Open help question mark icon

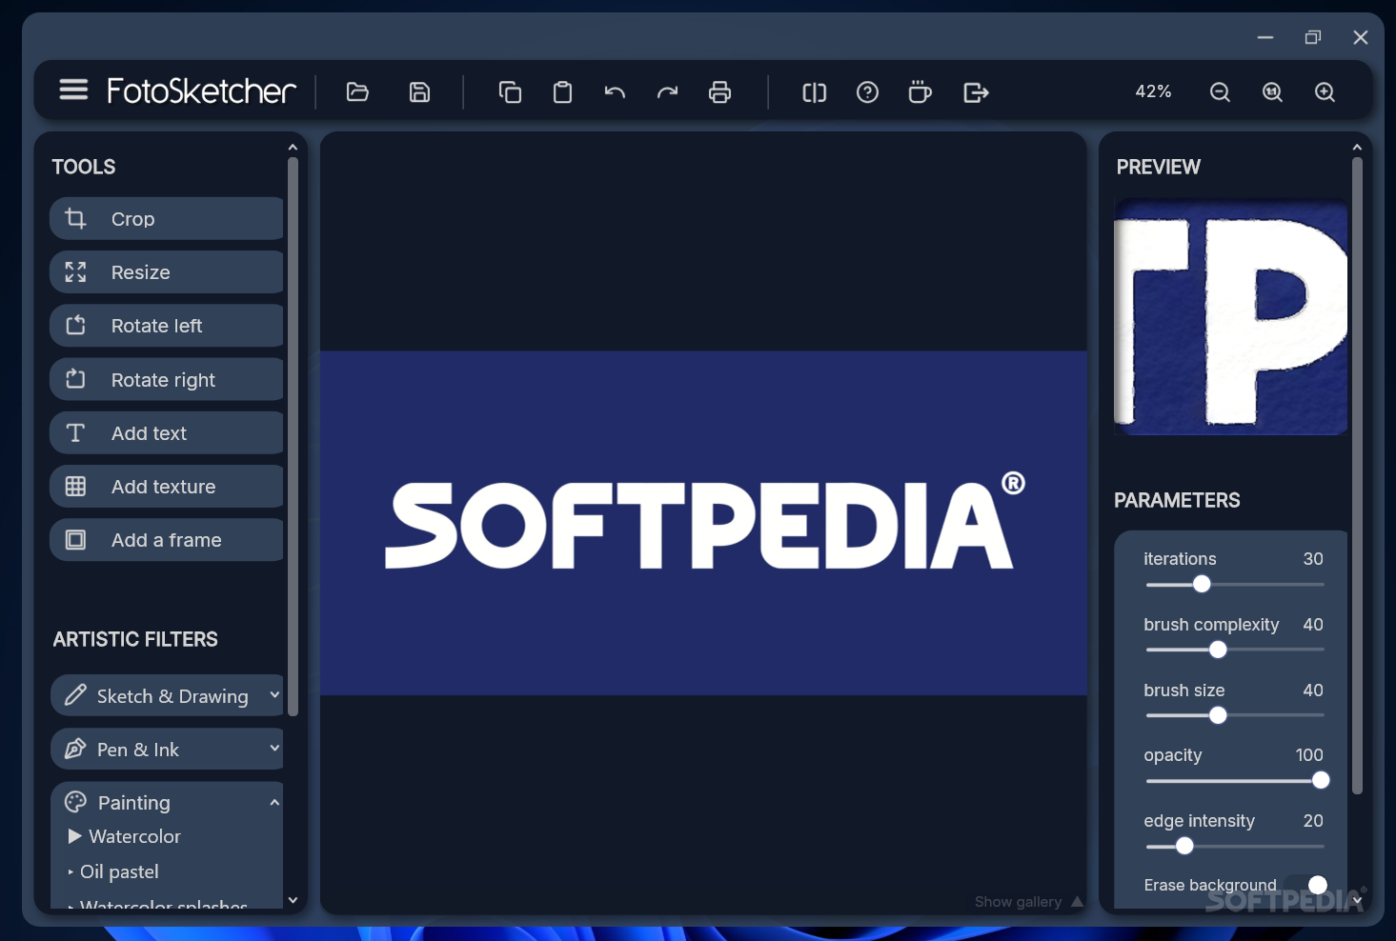[867, 92]
